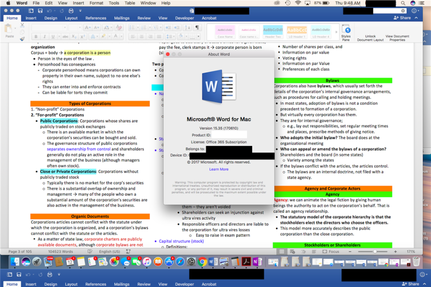Open the font size combo box
The height and width of the screenshot is (287, 431).
pos(75,28)
